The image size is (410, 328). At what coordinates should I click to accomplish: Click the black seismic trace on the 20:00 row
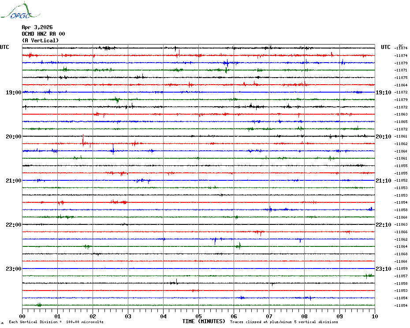(x=198, y=136)
